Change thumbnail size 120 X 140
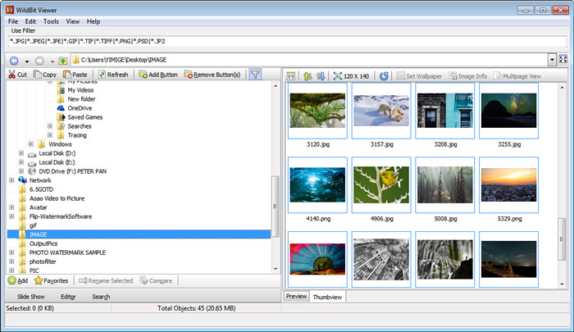The height and width of the screenshot is (332, 574). [351, 76]
